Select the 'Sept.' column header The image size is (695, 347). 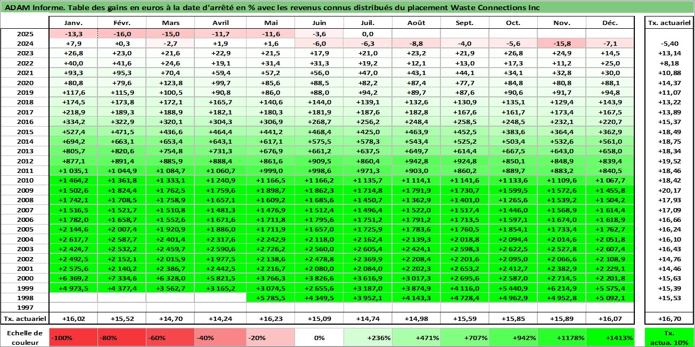tap(464, 23)
